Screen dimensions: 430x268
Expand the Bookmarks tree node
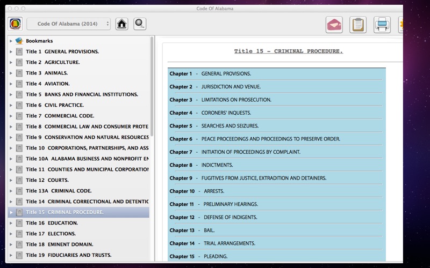click(11, 41)
